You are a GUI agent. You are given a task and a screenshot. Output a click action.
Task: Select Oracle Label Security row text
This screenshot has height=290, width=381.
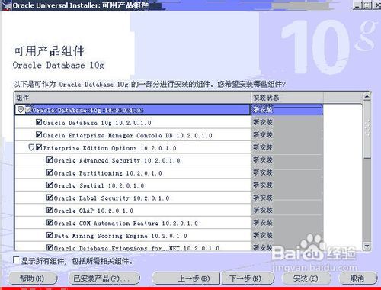click(x=111, y=198)
